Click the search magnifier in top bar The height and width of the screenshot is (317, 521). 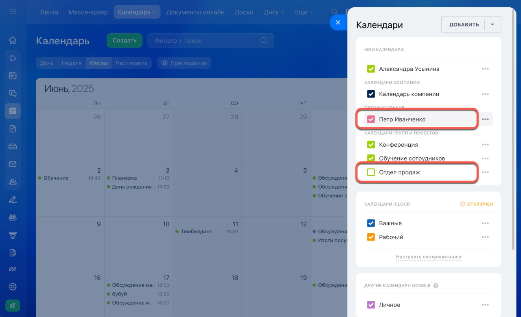coord(334,12)
